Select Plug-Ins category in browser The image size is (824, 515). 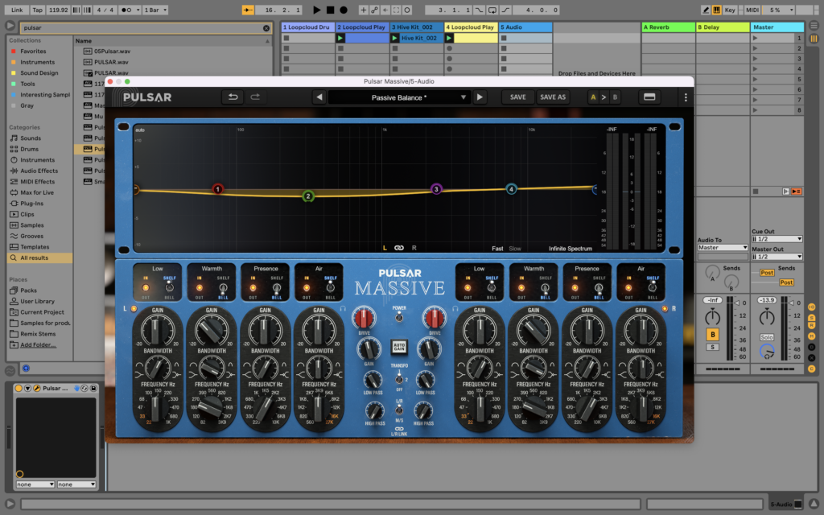[x=31, y=204]
